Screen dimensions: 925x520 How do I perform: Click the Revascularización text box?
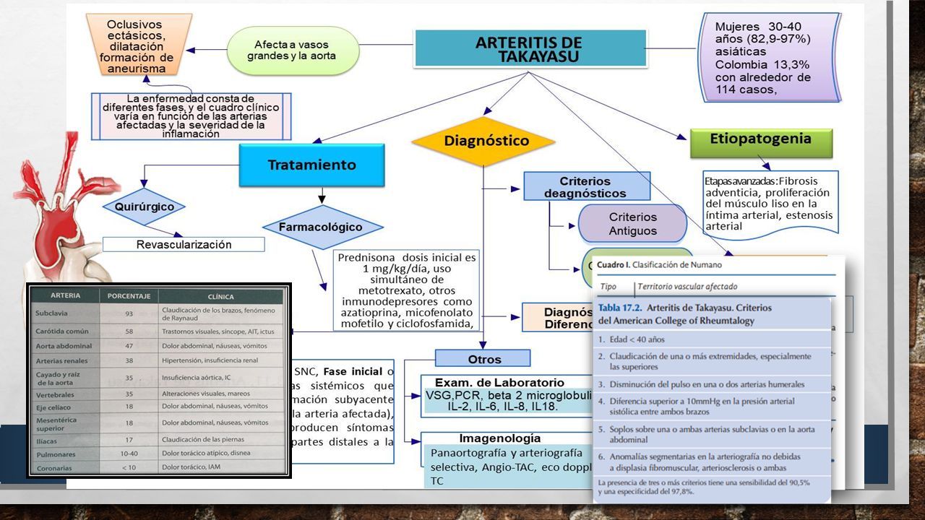click(x=184, y=244)
